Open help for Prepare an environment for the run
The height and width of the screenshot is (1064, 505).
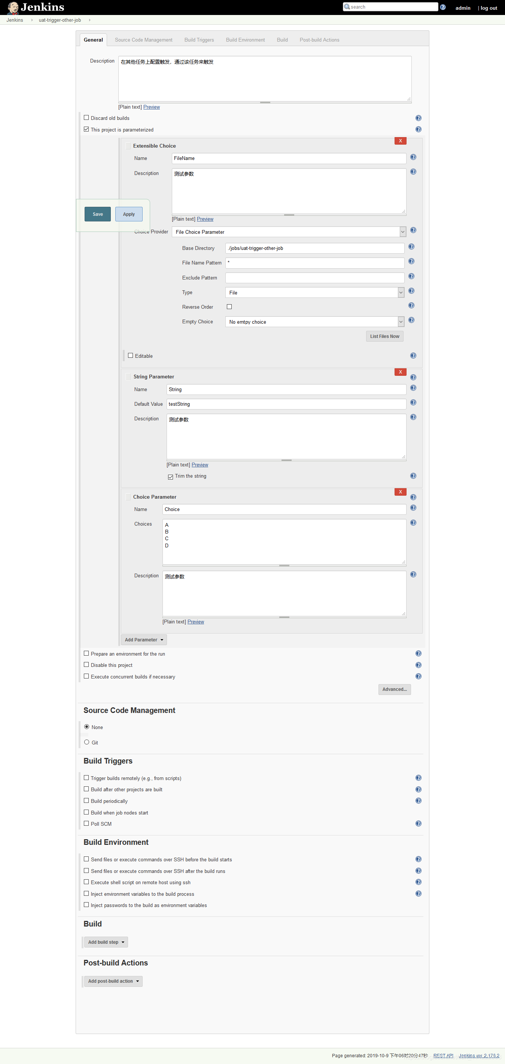point(419,653)
